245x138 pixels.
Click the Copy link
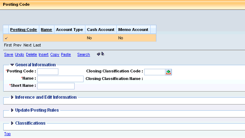tap(55, 54)
